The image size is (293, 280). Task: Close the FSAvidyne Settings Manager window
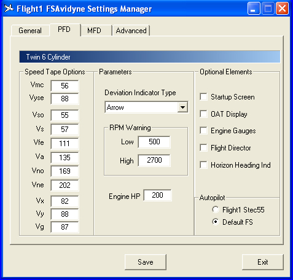pyautogui.click(x=283, y=9)
